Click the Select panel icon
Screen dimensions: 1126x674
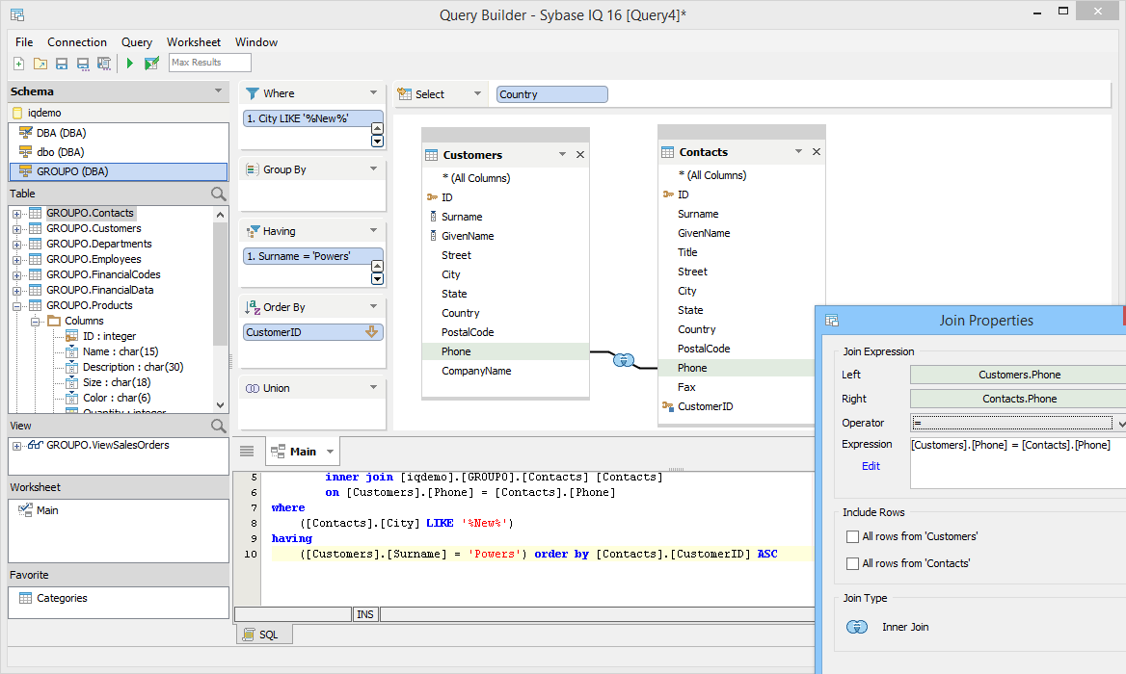[x=404, y=94]
